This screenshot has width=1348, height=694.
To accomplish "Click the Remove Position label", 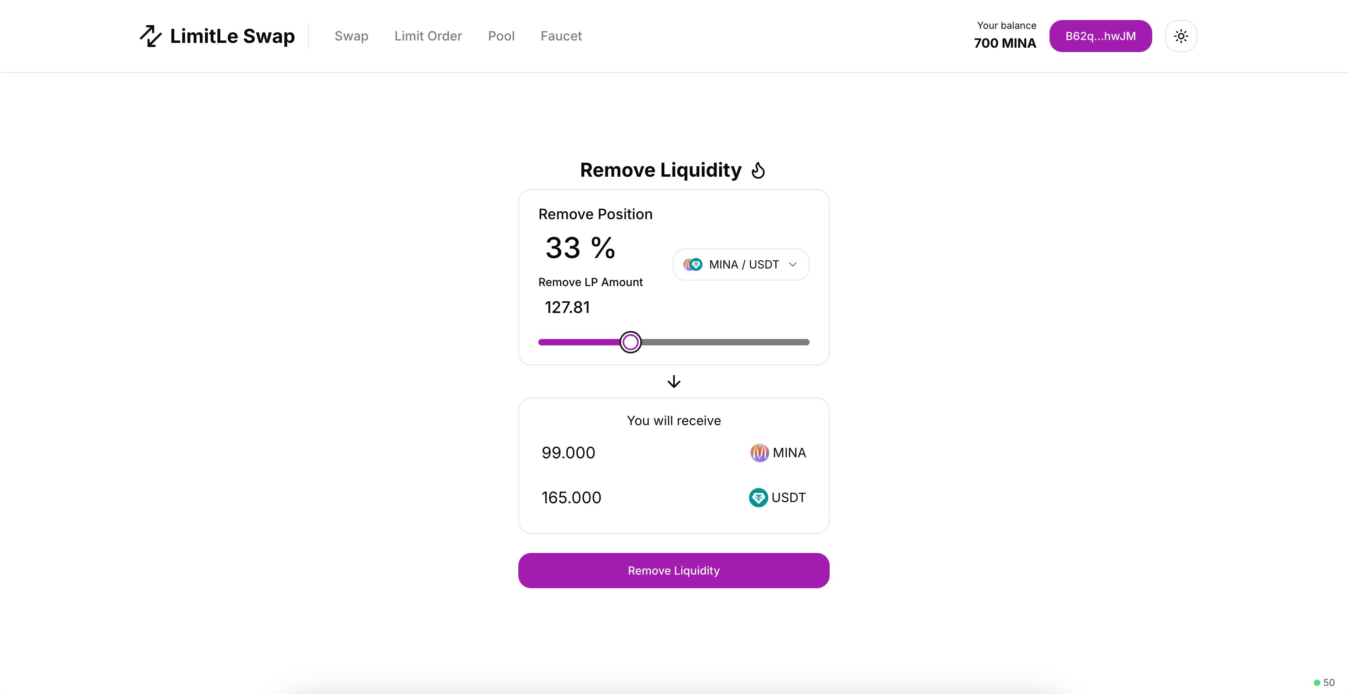I will [x=595, y=214].
